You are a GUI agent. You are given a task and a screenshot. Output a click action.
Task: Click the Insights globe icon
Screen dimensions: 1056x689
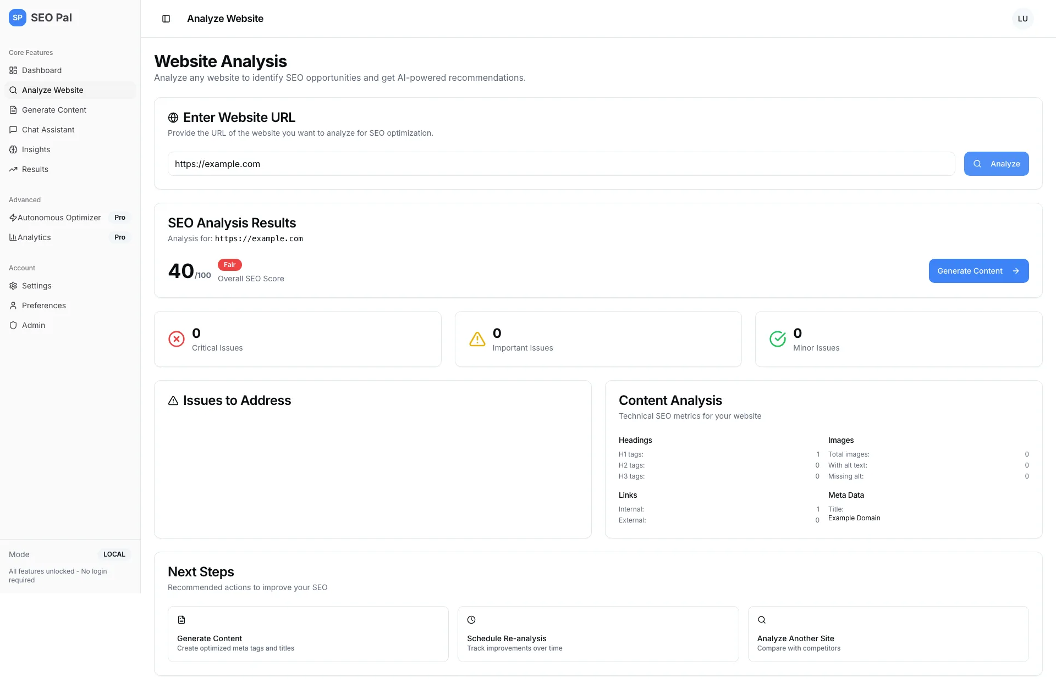pyautogui.click(x=13, y=149)
